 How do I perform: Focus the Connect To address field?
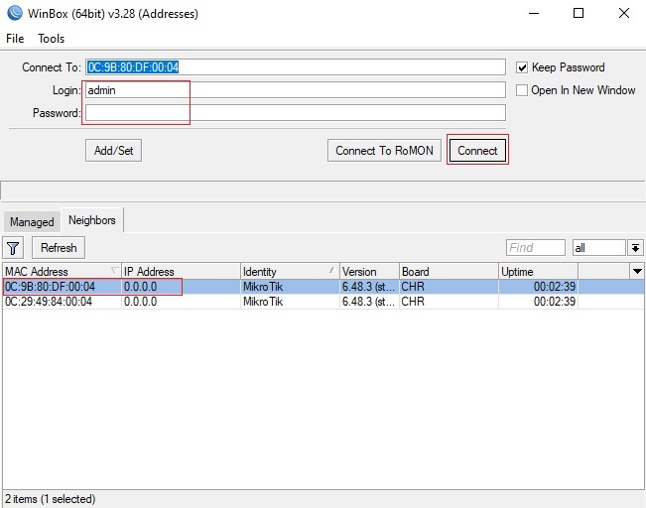click(x=296, y=67)
